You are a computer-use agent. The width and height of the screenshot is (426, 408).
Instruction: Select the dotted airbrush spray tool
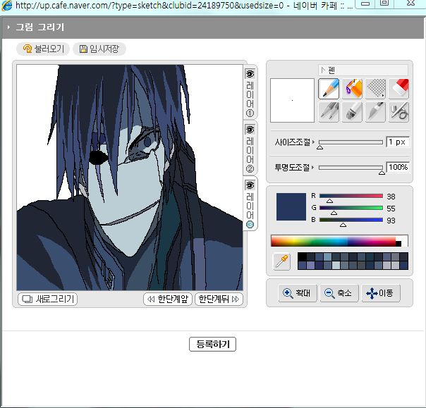point(375,89)
